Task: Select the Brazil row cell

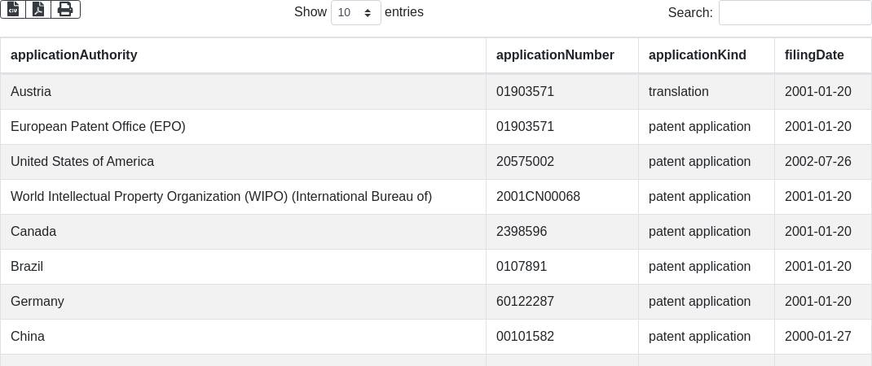Action: (27, 267)
